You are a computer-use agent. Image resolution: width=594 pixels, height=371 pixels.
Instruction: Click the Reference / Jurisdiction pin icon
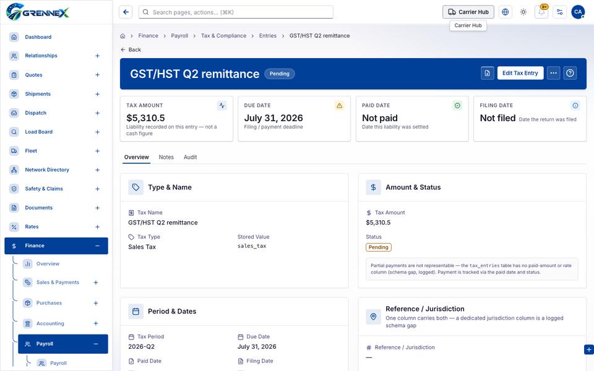(373, 317)
